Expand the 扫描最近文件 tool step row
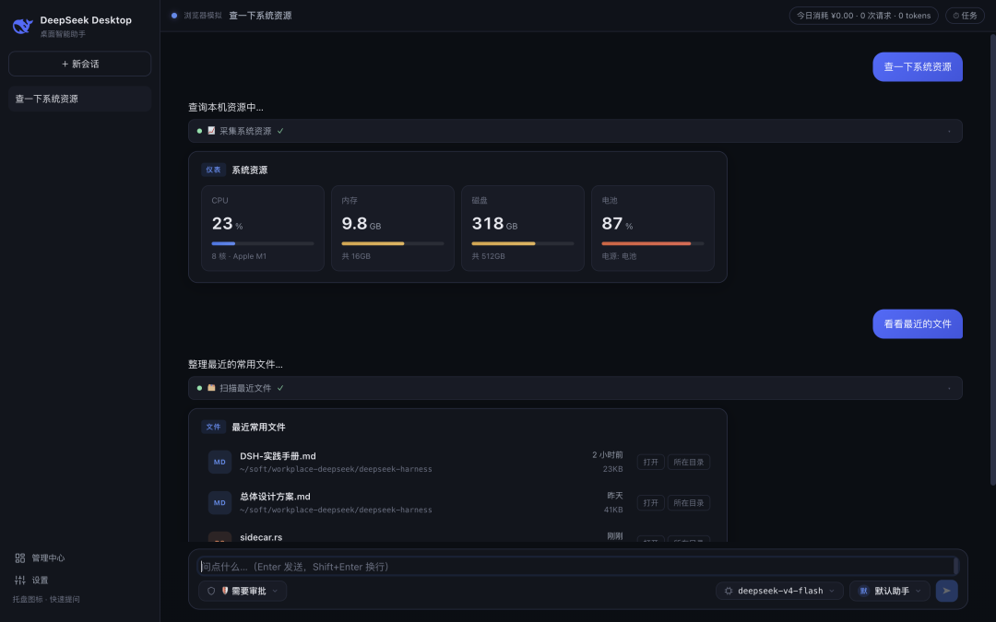The height and width of the screenshot is (622, 996). coord(575,388)
